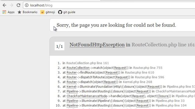Click 'RouteCollection.php line 161' in trace row 1
Screen dimensions: 195x109
(87, 63)
